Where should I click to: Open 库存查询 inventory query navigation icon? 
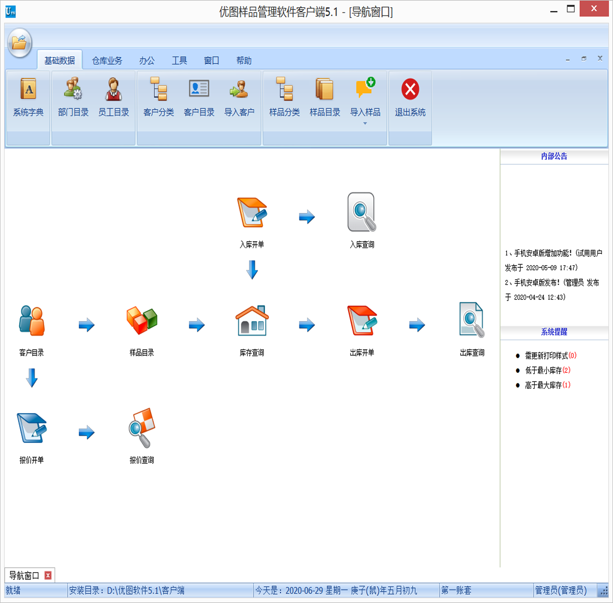[x=251, y=322]
